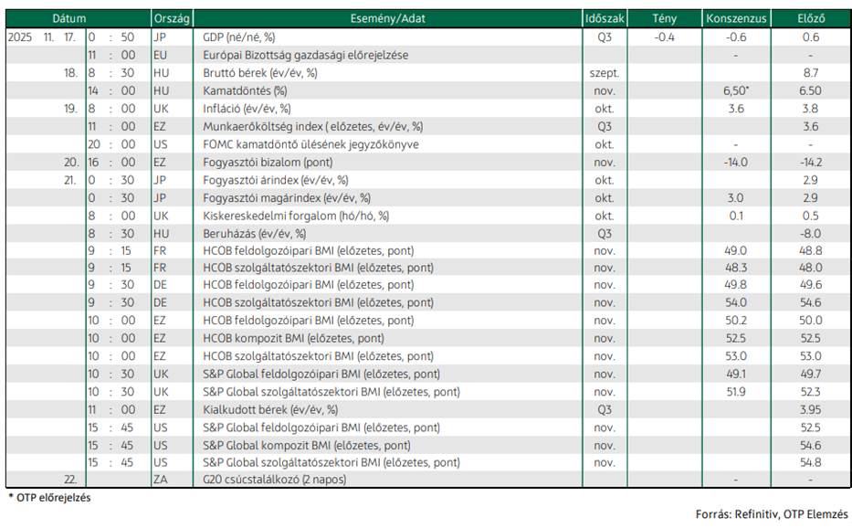Click the G20 csúcstalálkozó entry
The height and width of the screenshot is (528, 852).
pyautogui.click(x=274, y=480)
